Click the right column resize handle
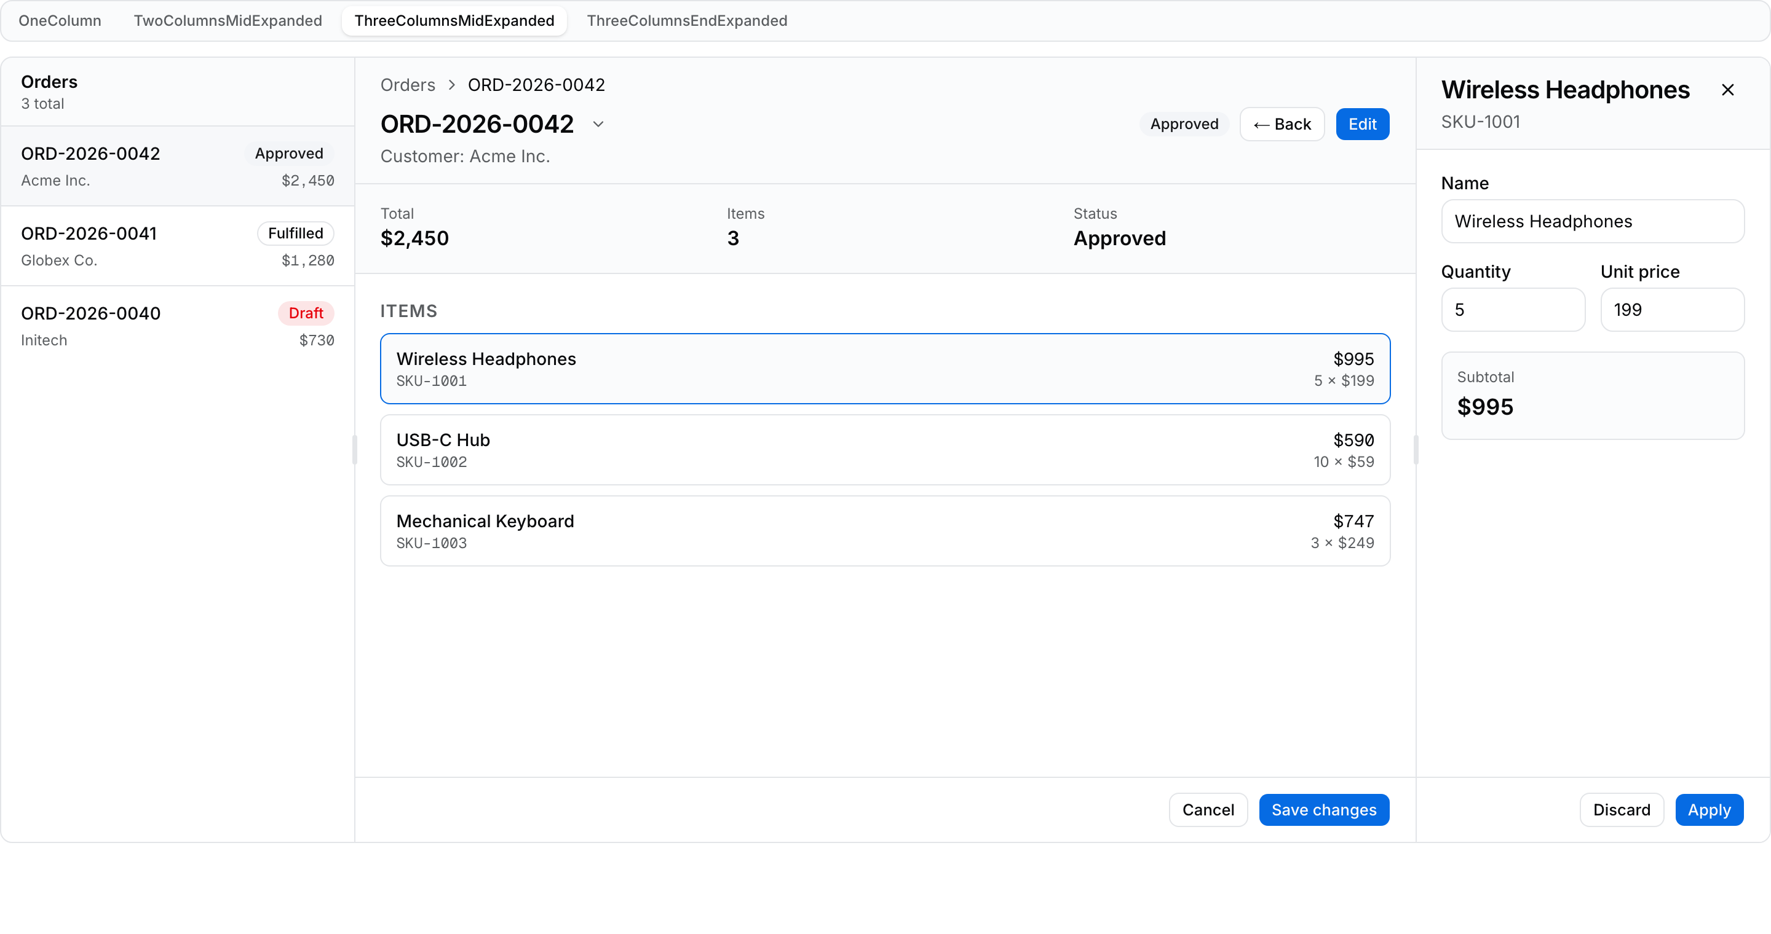Image resolution: width=1771 pixels, height=934 pixels. point(1416,450)
